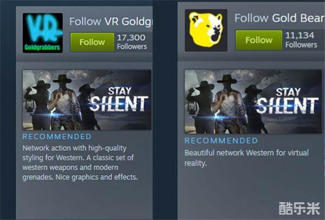Follow the VR Goldgrabbers curator
The image size is (325, 220).
click(x=92, y=42)
